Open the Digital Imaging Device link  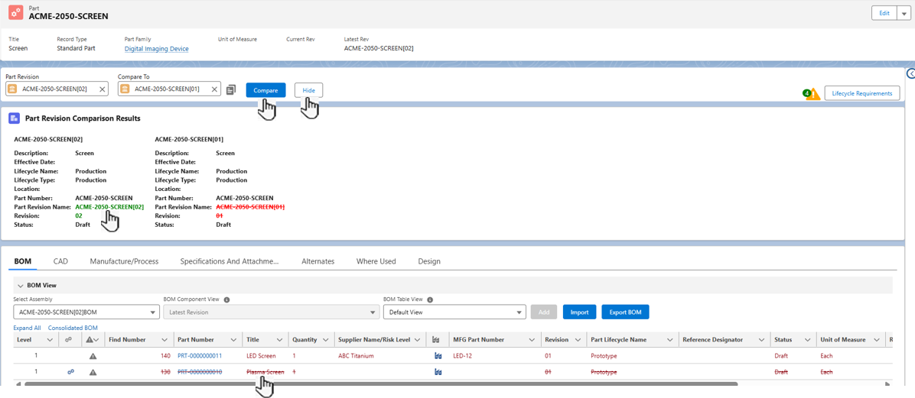[x=156, y=49]
